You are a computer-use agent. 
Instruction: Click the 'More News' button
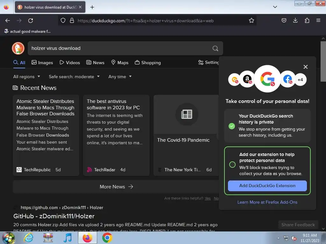pos(116,187)
